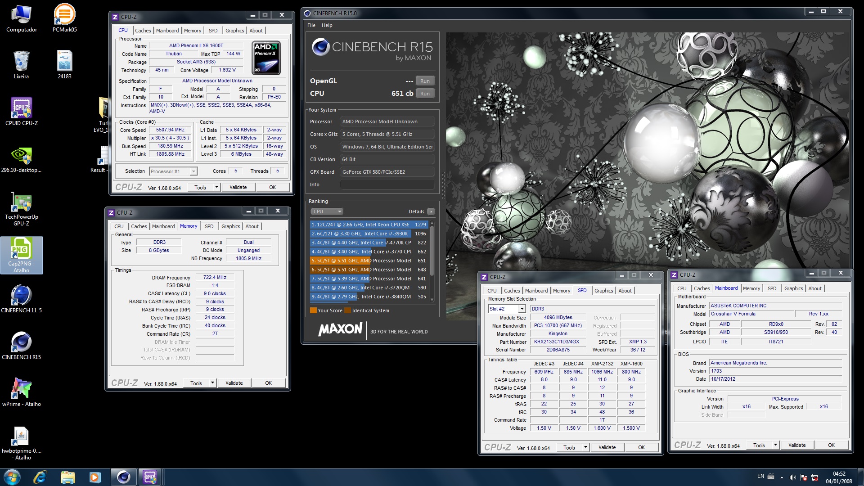
Task: Open the 24183 PCMark result file
Action: point(64,65)
